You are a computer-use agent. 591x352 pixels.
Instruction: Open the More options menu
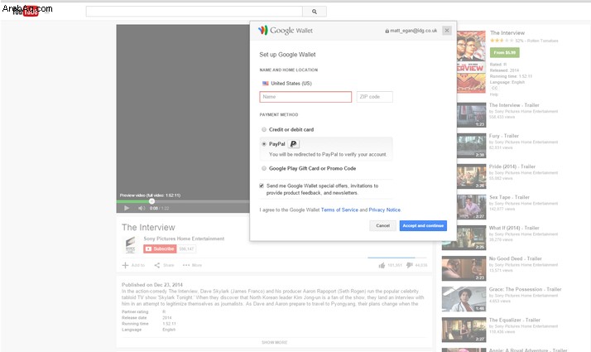tap(192, 265)
